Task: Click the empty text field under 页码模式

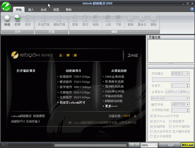Action: tap(171, 80)
